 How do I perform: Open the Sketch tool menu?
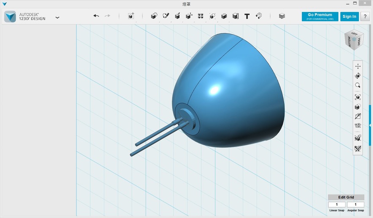pos(166,16)
